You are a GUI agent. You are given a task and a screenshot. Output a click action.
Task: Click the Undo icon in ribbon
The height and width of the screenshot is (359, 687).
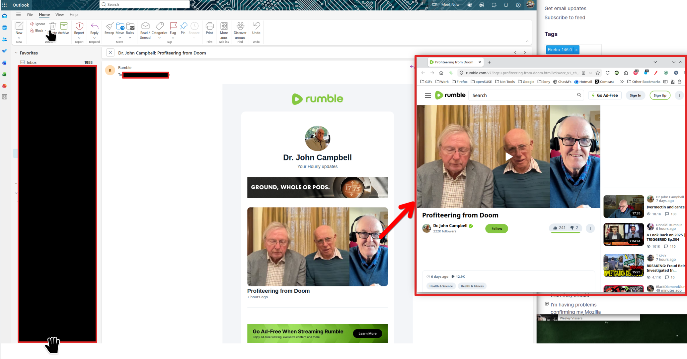pyautogui.click(x=256, y=26)
